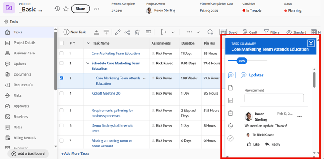This screenshot has width=324, height=159.
Task: Check the box for task 1
Action: (61, 53)
